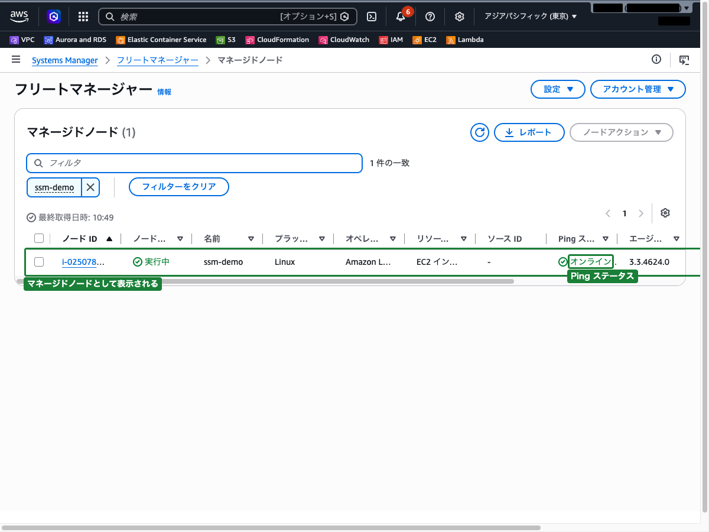Screen dimensions: 709x532
Task: Focus the AWS console 検索 box
Action: (227, 17)
